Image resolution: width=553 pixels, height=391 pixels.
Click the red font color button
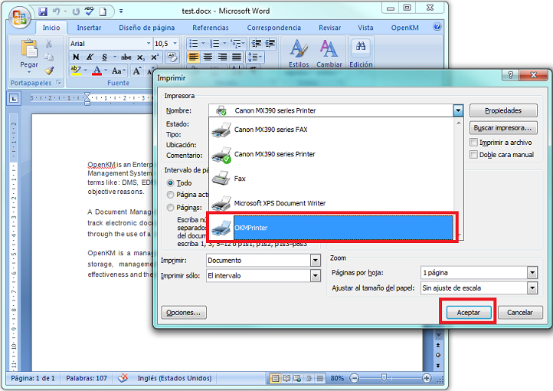(x=97, y=71)
